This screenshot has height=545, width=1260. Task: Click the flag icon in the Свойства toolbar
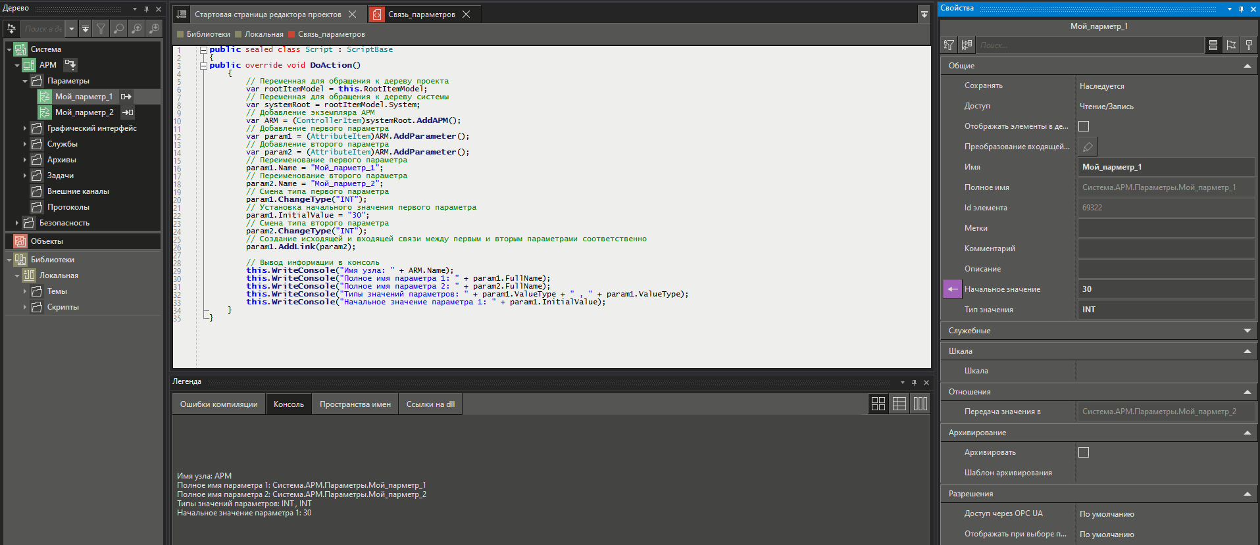click(x=1231, y=45)
